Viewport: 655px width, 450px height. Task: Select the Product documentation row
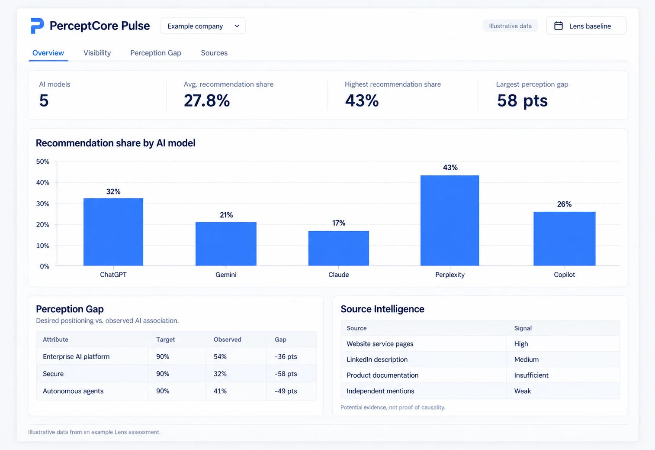480,375
